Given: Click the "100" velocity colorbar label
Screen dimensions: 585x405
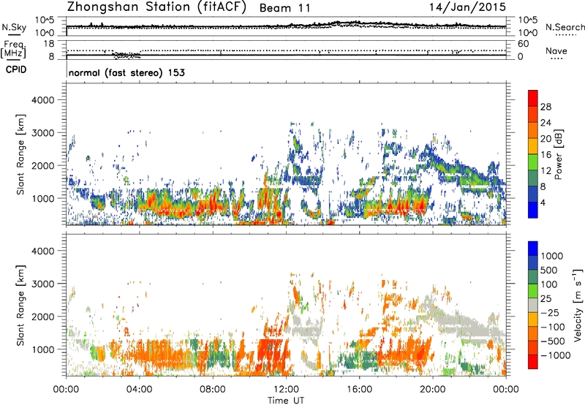Looking at the screenshot, I should pyautogui.click(x=549, y=284).
